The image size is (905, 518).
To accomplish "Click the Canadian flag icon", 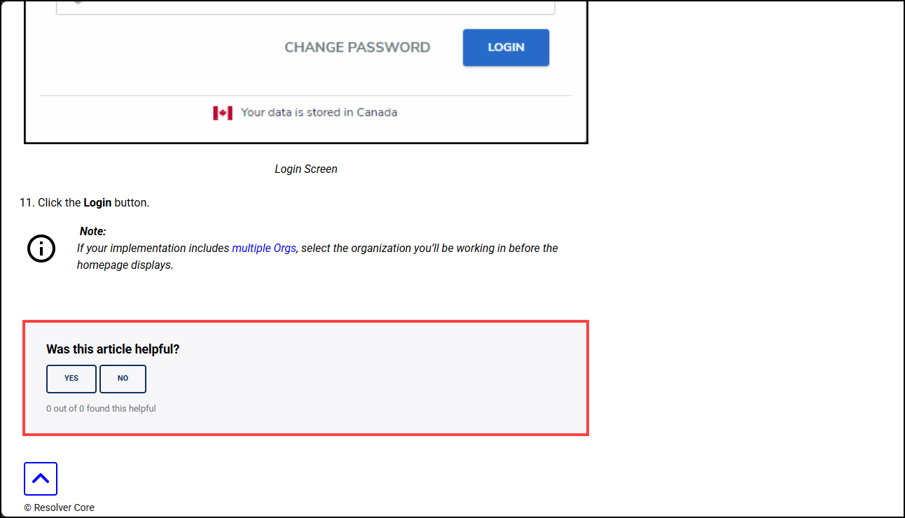I will coord(223,113).
